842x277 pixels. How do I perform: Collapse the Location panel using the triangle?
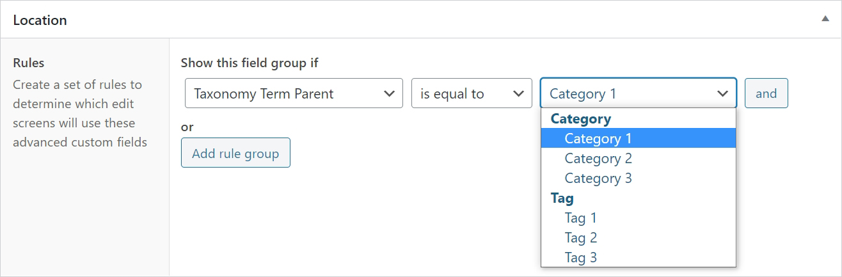pyautogui.click(x=825, y=19)
